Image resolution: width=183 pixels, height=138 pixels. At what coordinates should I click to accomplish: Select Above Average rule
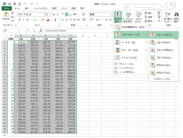coord(164,65)
